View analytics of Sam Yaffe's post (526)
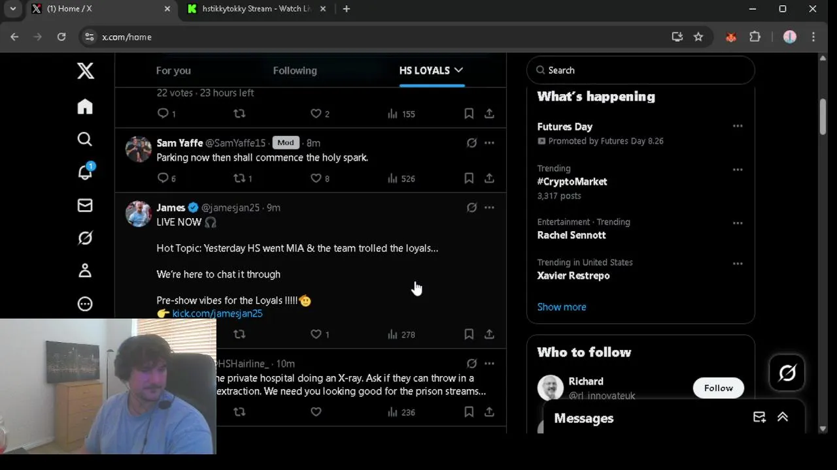The height and width of the screenshot is (470, 837). (x=401, y=178)
